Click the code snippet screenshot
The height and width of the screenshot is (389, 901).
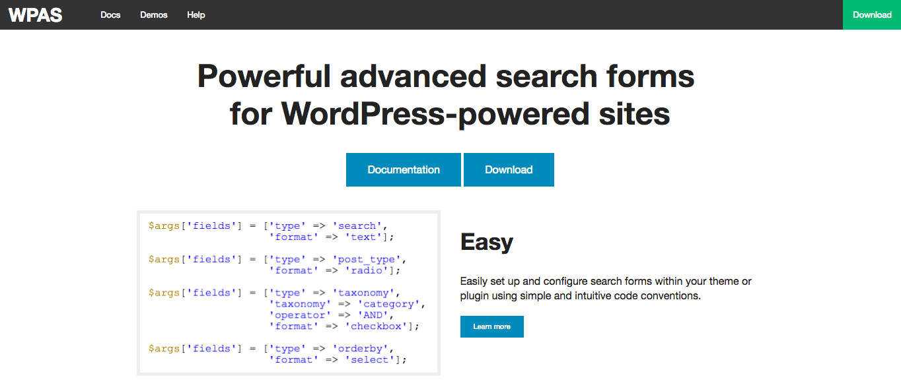click(288, 293)
